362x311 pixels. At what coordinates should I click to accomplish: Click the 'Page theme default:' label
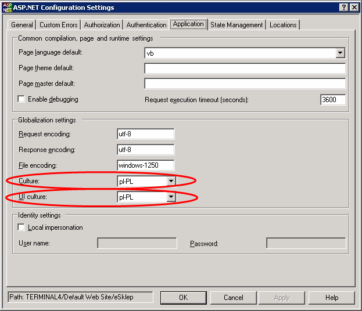pos(46,68)
